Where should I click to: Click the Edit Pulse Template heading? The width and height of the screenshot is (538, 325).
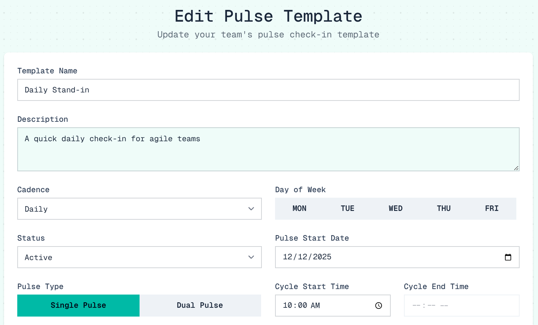tap(268, 16)
